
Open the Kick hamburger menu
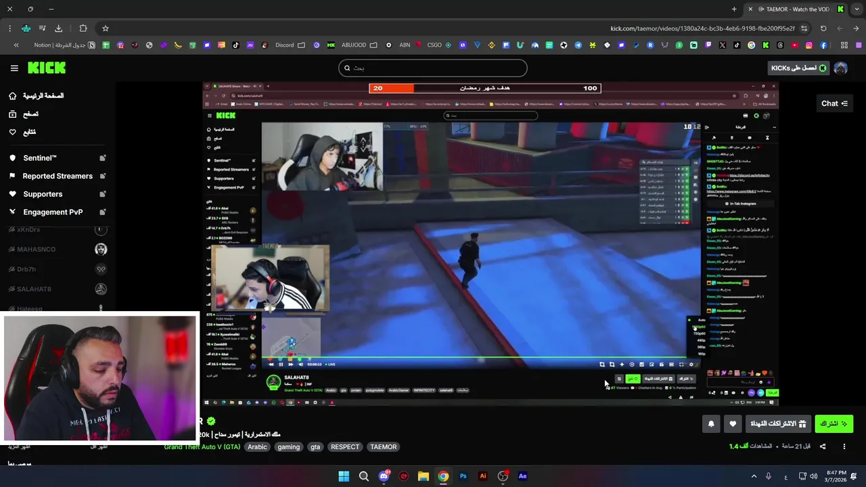pyautogui.click(x=14, y=68)
